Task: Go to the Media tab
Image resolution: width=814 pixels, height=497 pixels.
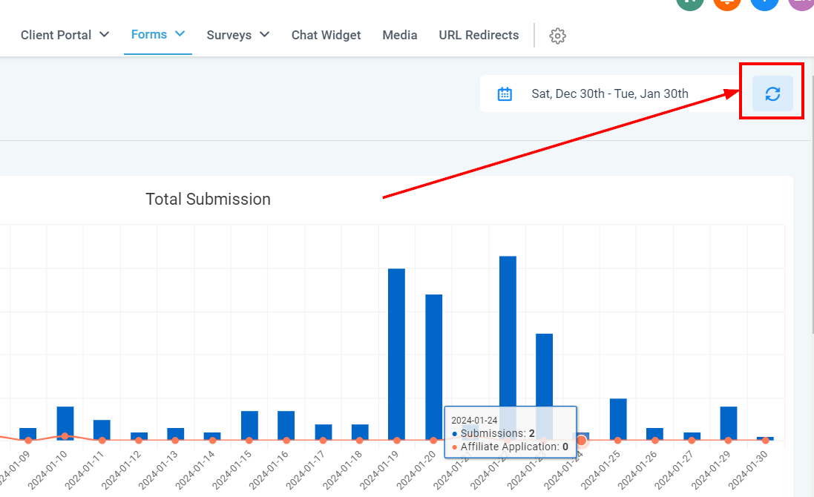Action: 400,35
